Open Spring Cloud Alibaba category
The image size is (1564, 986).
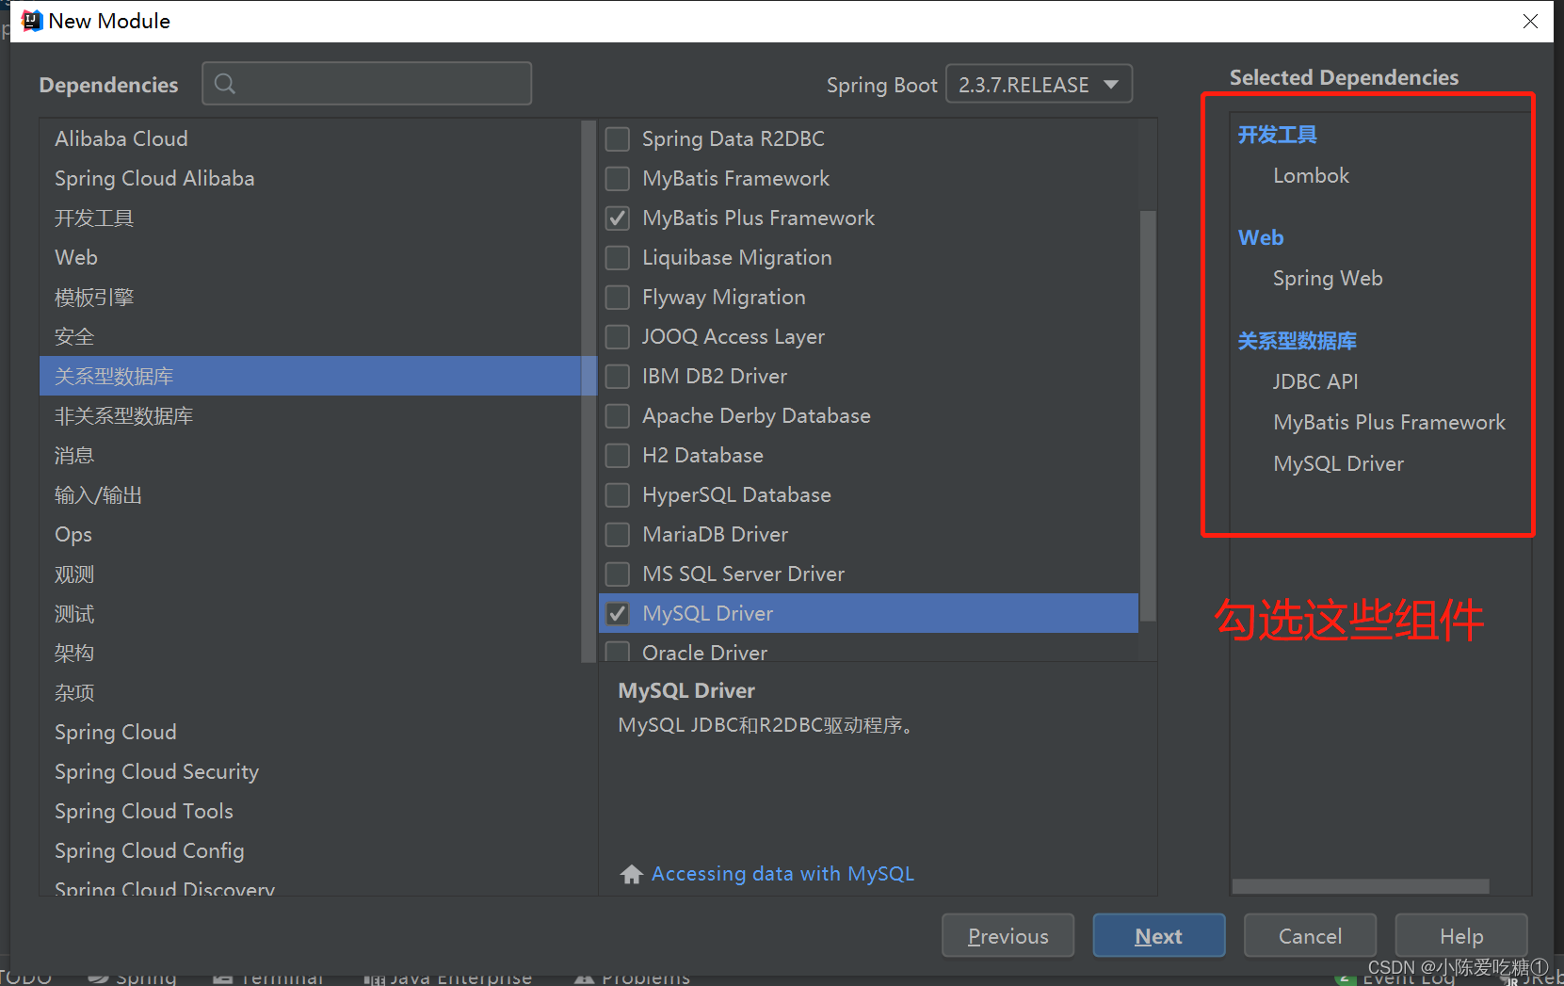[x=311, y=178]
